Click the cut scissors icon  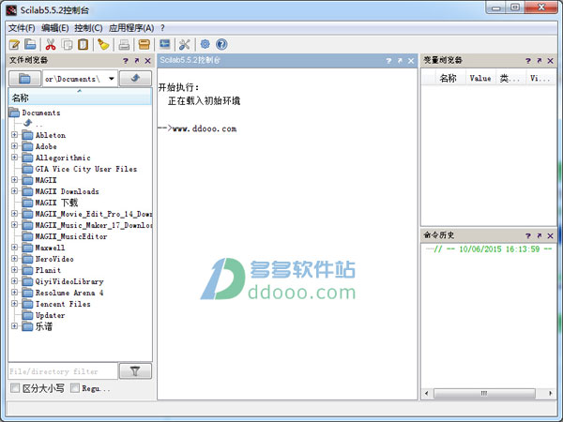click(x=51, y=44)
